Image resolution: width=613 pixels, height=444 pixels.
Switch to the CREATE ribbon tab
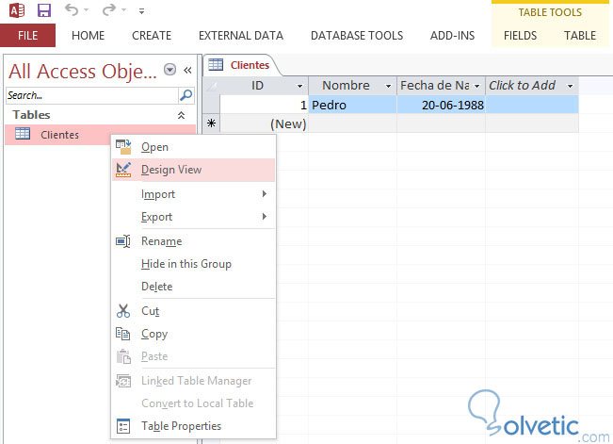point(152,36)
